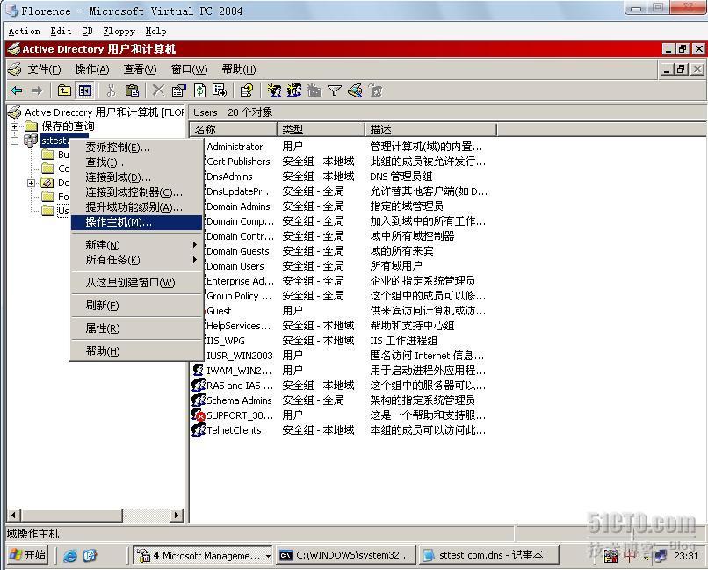Click the Filter funnel toolbar icon
The width and height of the screenshot is (708, 570).
(334, 90)
